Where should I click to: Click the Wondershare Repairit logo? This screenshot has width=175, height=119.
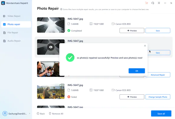(3, 3)
